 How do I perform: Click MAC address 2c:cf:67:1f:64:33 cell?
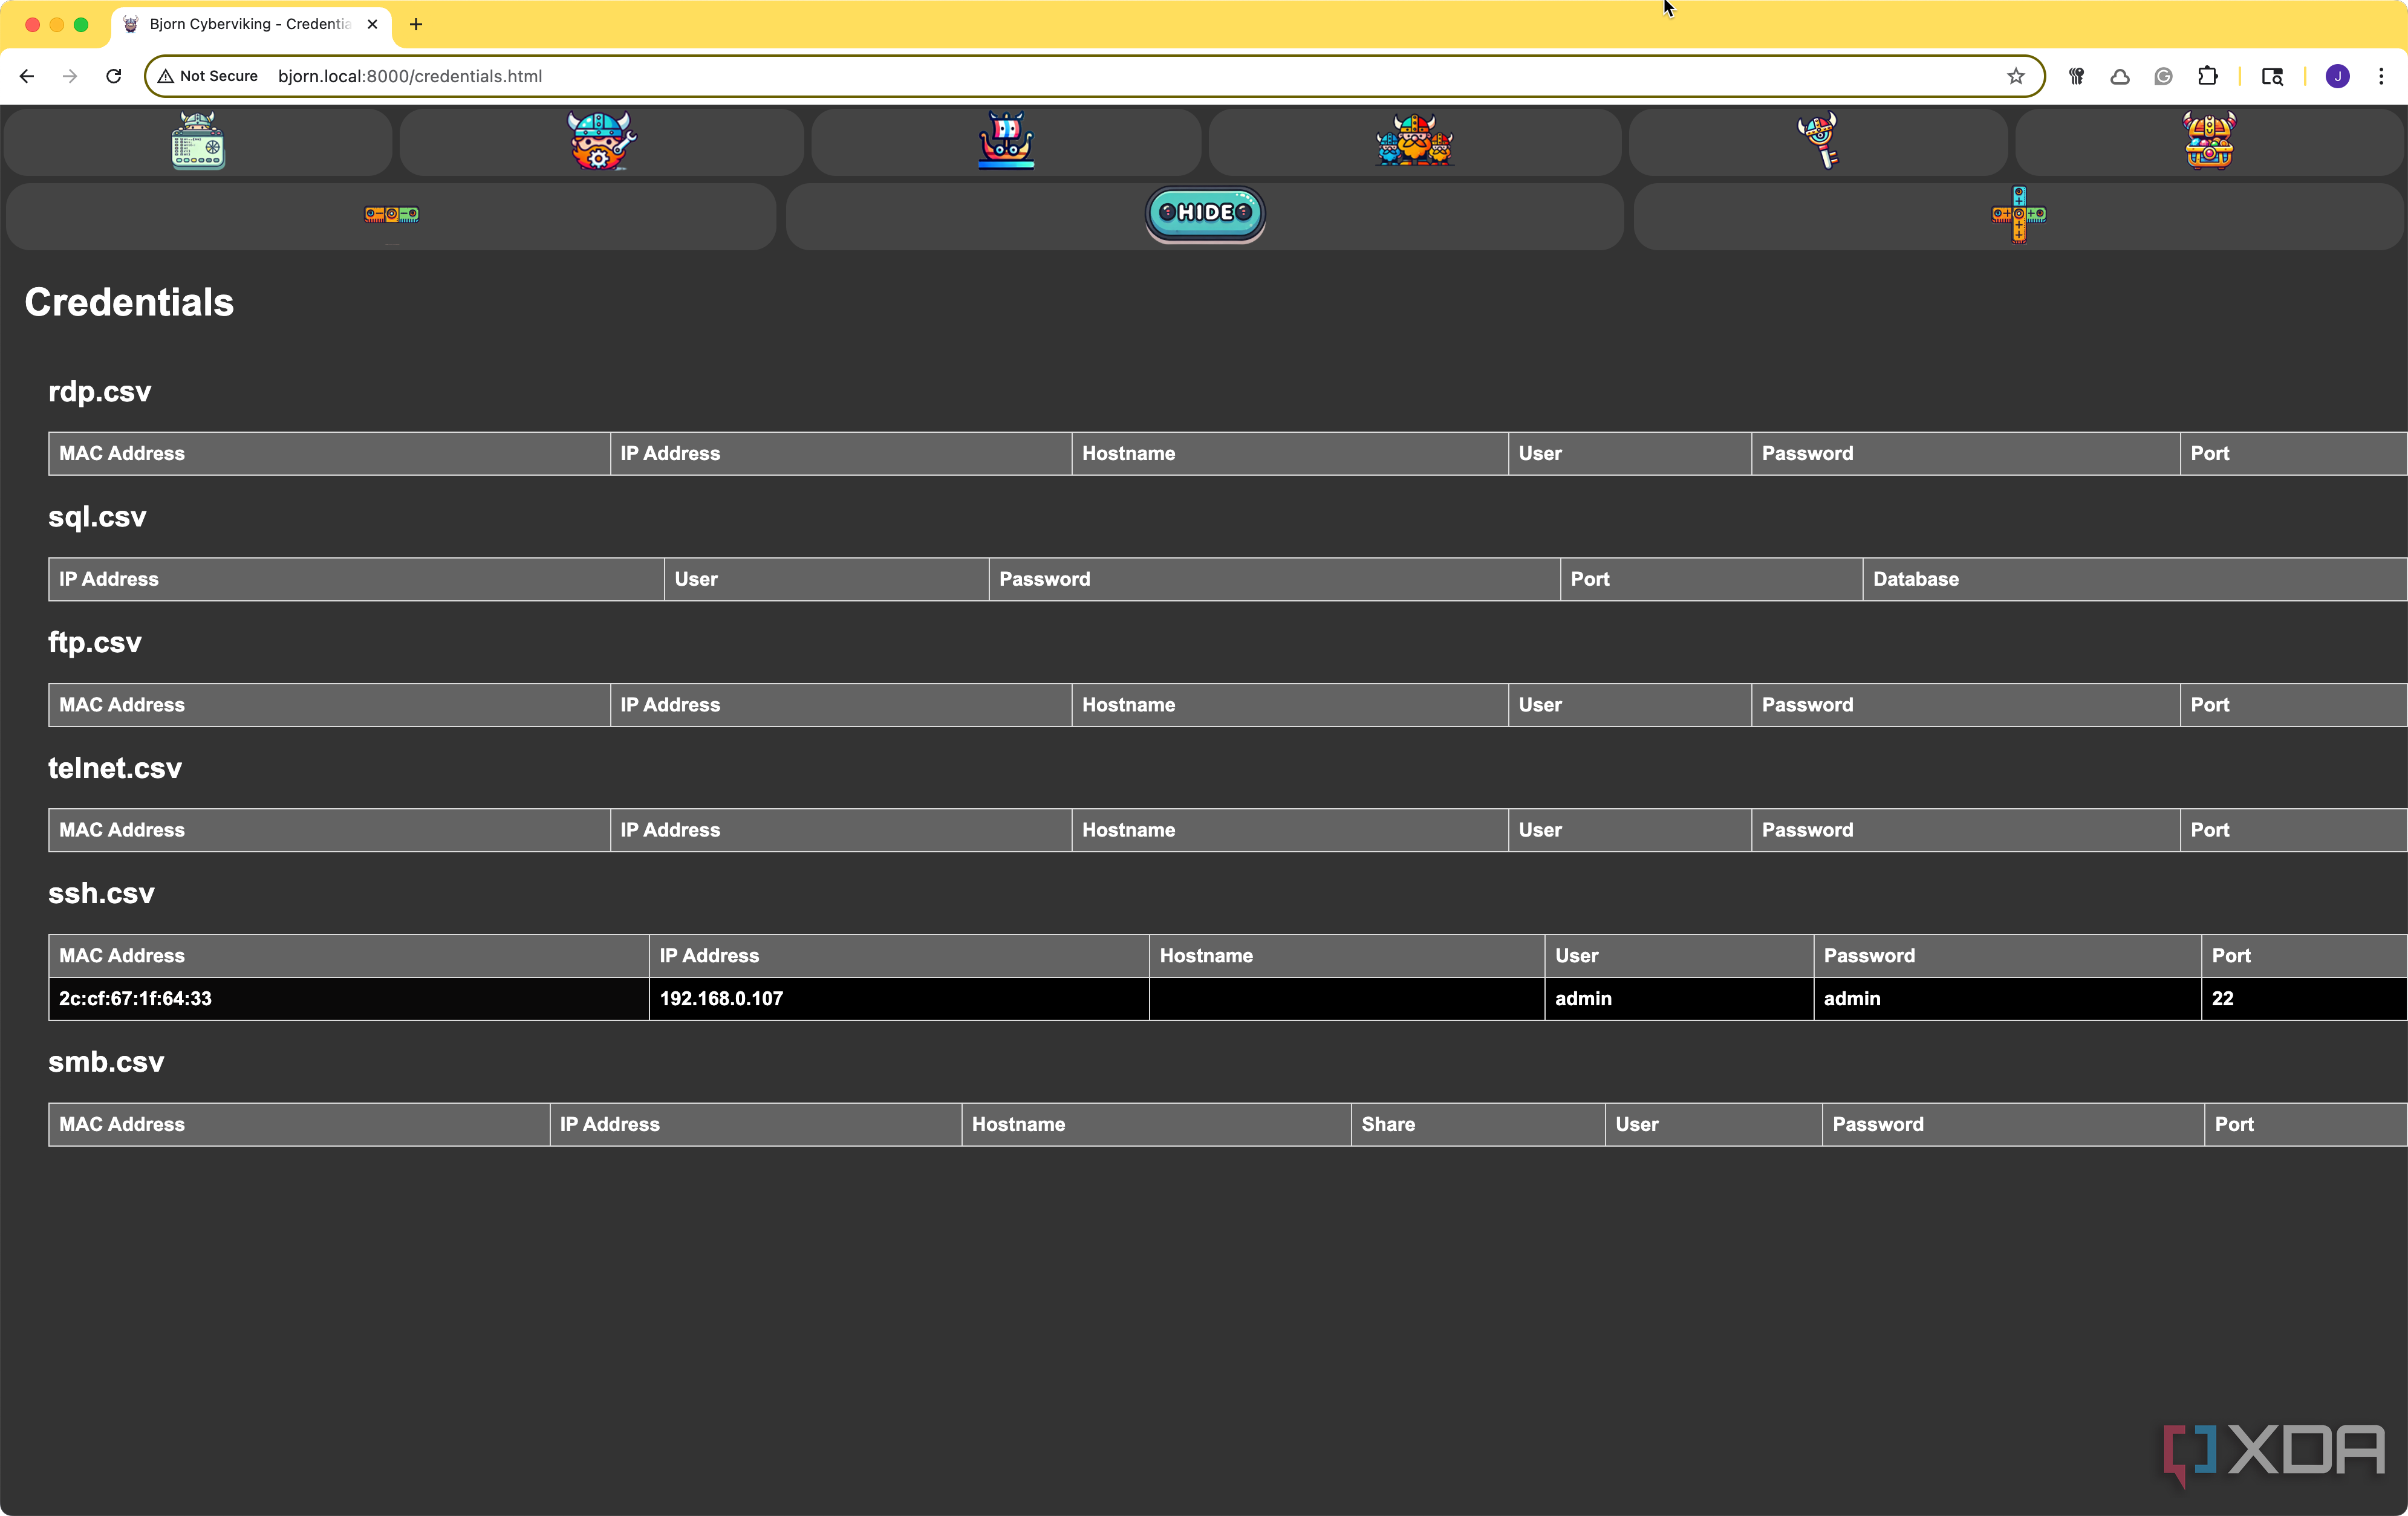(x=349, y=999)
